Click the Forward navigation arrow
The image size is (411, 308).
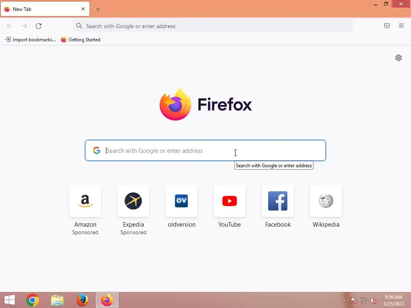point(24,26)
